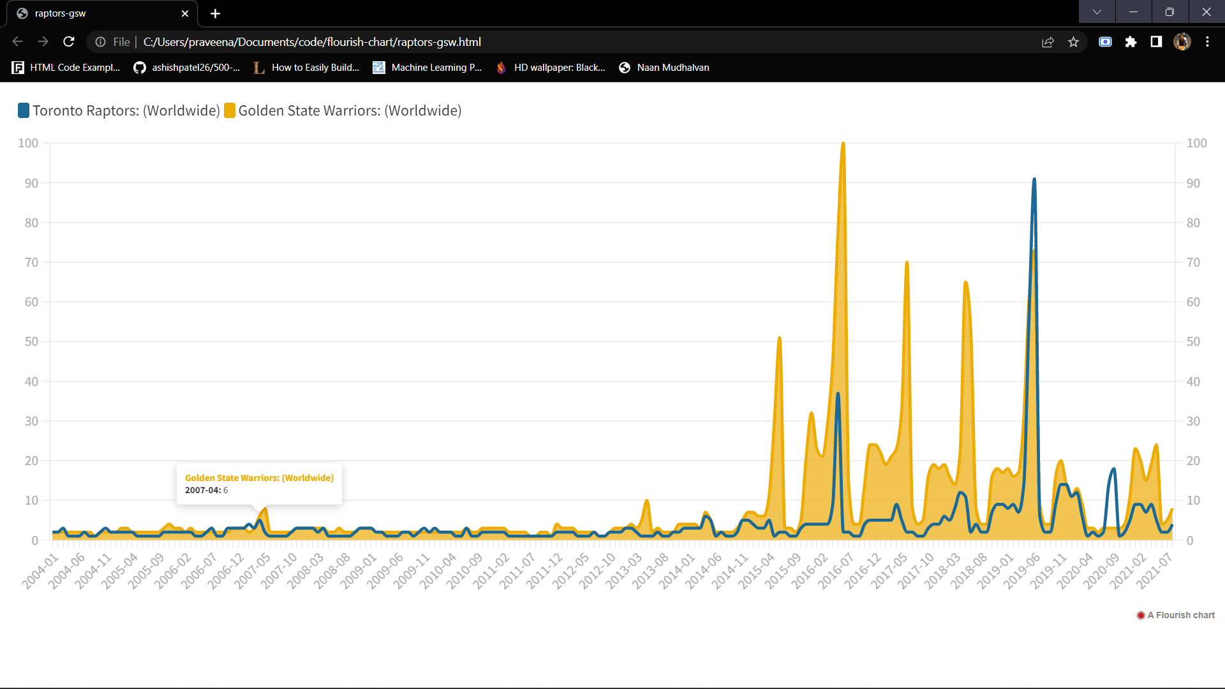This screenshot has height=689, width=1225.
Task: Click inside the address bar field
Action: click(x=383, y=41)
